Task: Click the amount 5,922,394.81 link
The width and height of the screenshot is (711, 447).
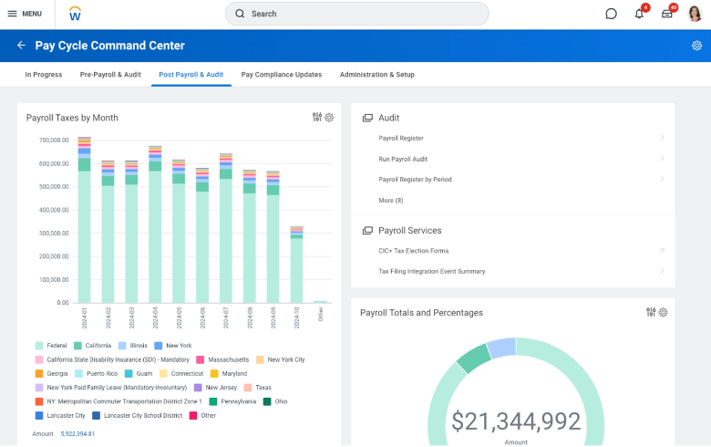Action: click(x=77, y=434)
